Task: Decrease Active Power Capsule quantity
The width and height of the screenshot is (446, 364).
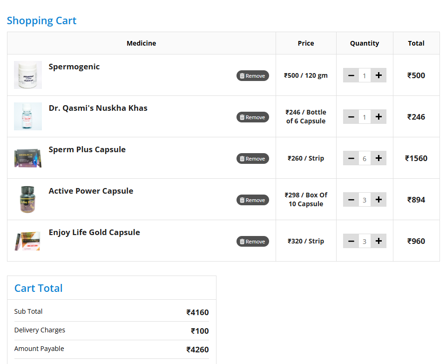Action: pyautogui.click(x=351, y=200)
